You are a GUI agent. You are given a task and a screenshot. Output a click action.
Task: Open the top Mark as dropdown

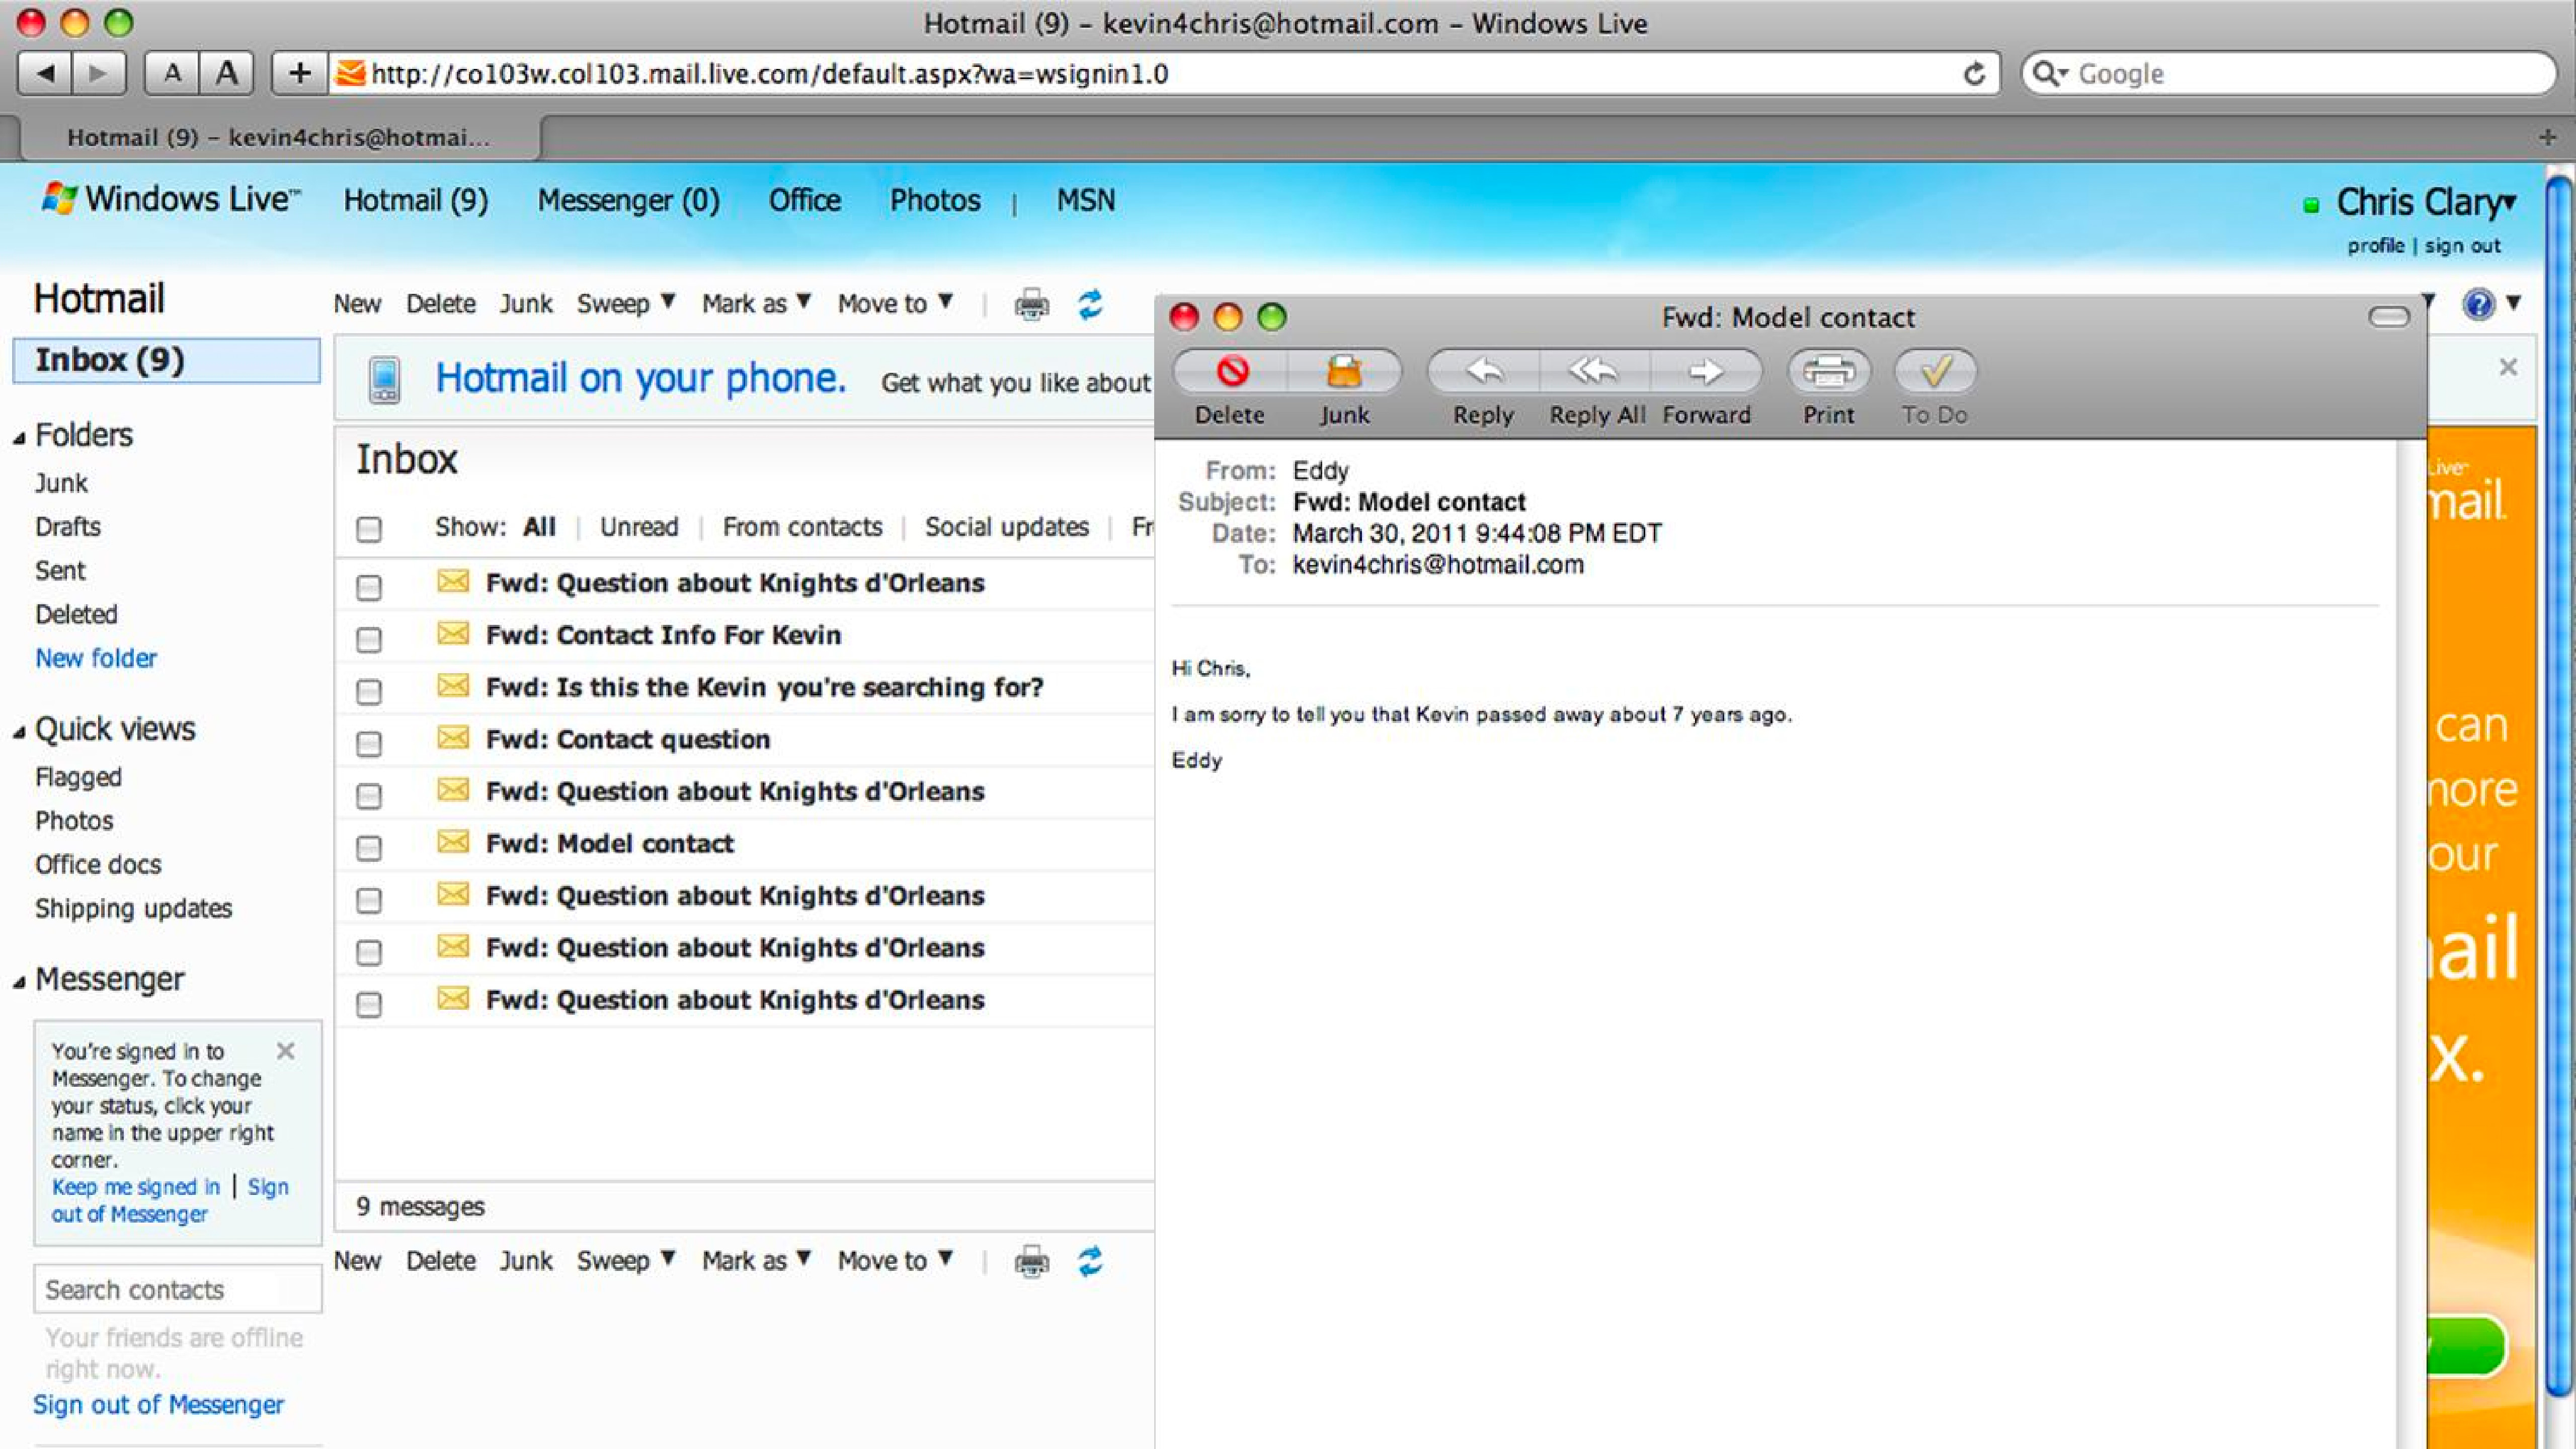(x=756, y=303)
